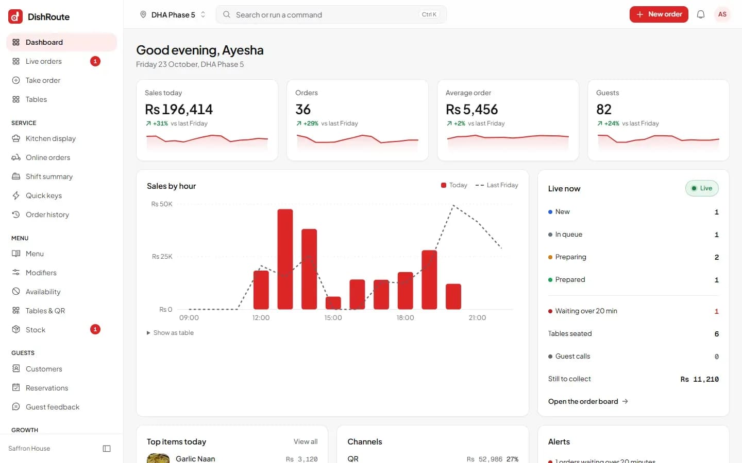
Task: Click the Still to collect Rs 11,210 value
Action: pyautogui.click(x=700, y=379)
